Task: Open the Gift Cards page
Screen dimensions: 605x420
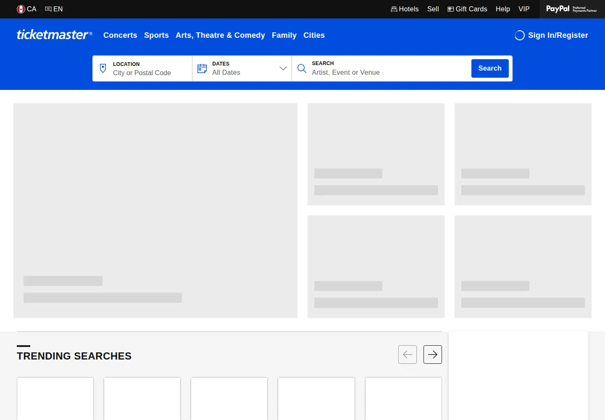Action: click(x=467, y=9)
